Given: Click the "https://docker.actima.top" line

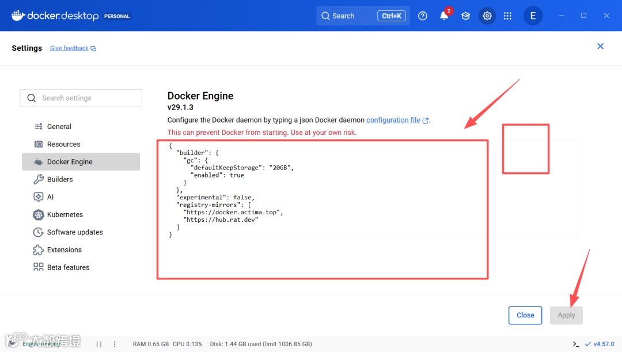Looking at the screenshot, I should (233, 213).
